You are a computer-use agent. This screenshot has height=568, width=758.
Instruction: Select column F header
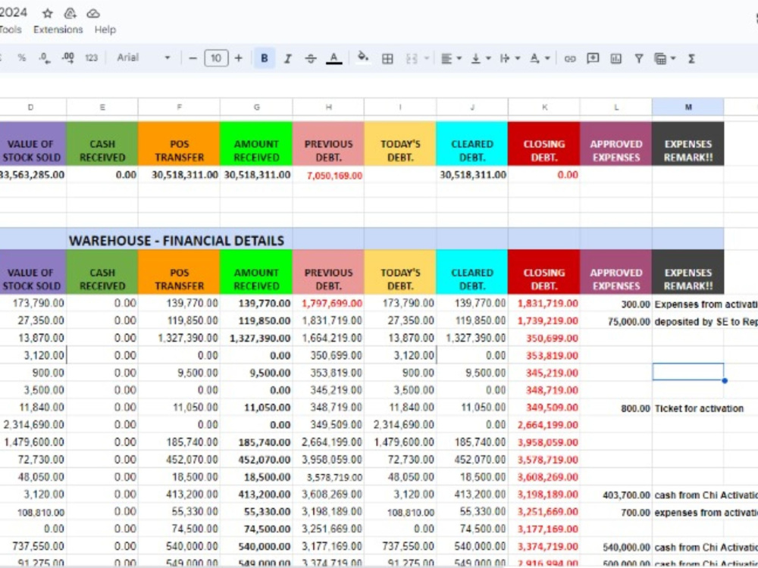(179, 108)
